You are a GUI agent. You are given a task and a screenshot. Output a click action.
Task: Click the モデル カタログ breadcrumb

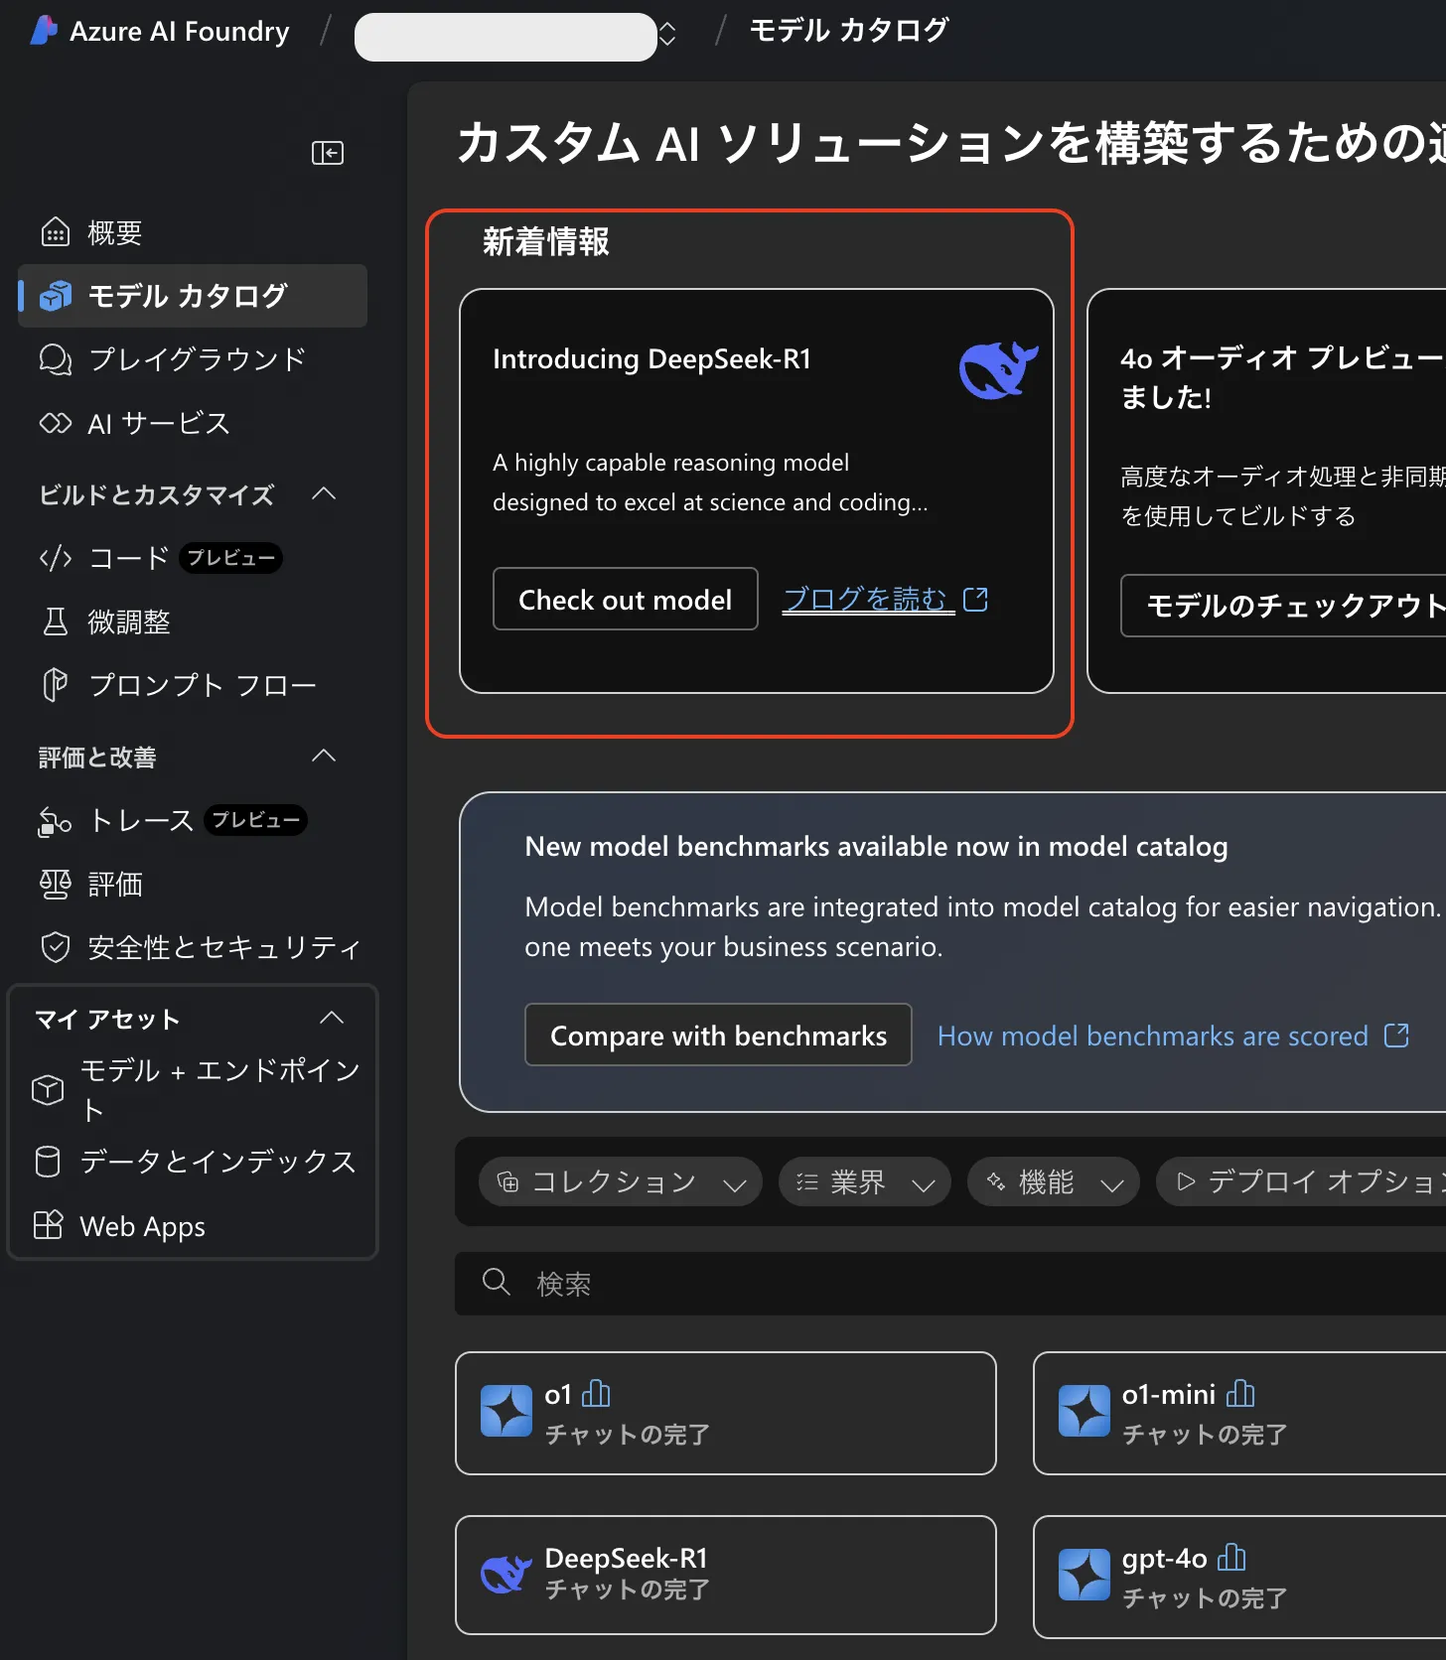pos(849,31)
